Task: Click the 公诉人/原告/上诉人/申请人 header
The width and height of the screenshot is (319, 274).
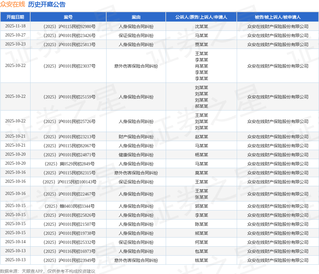Action: tap(201, 17)
